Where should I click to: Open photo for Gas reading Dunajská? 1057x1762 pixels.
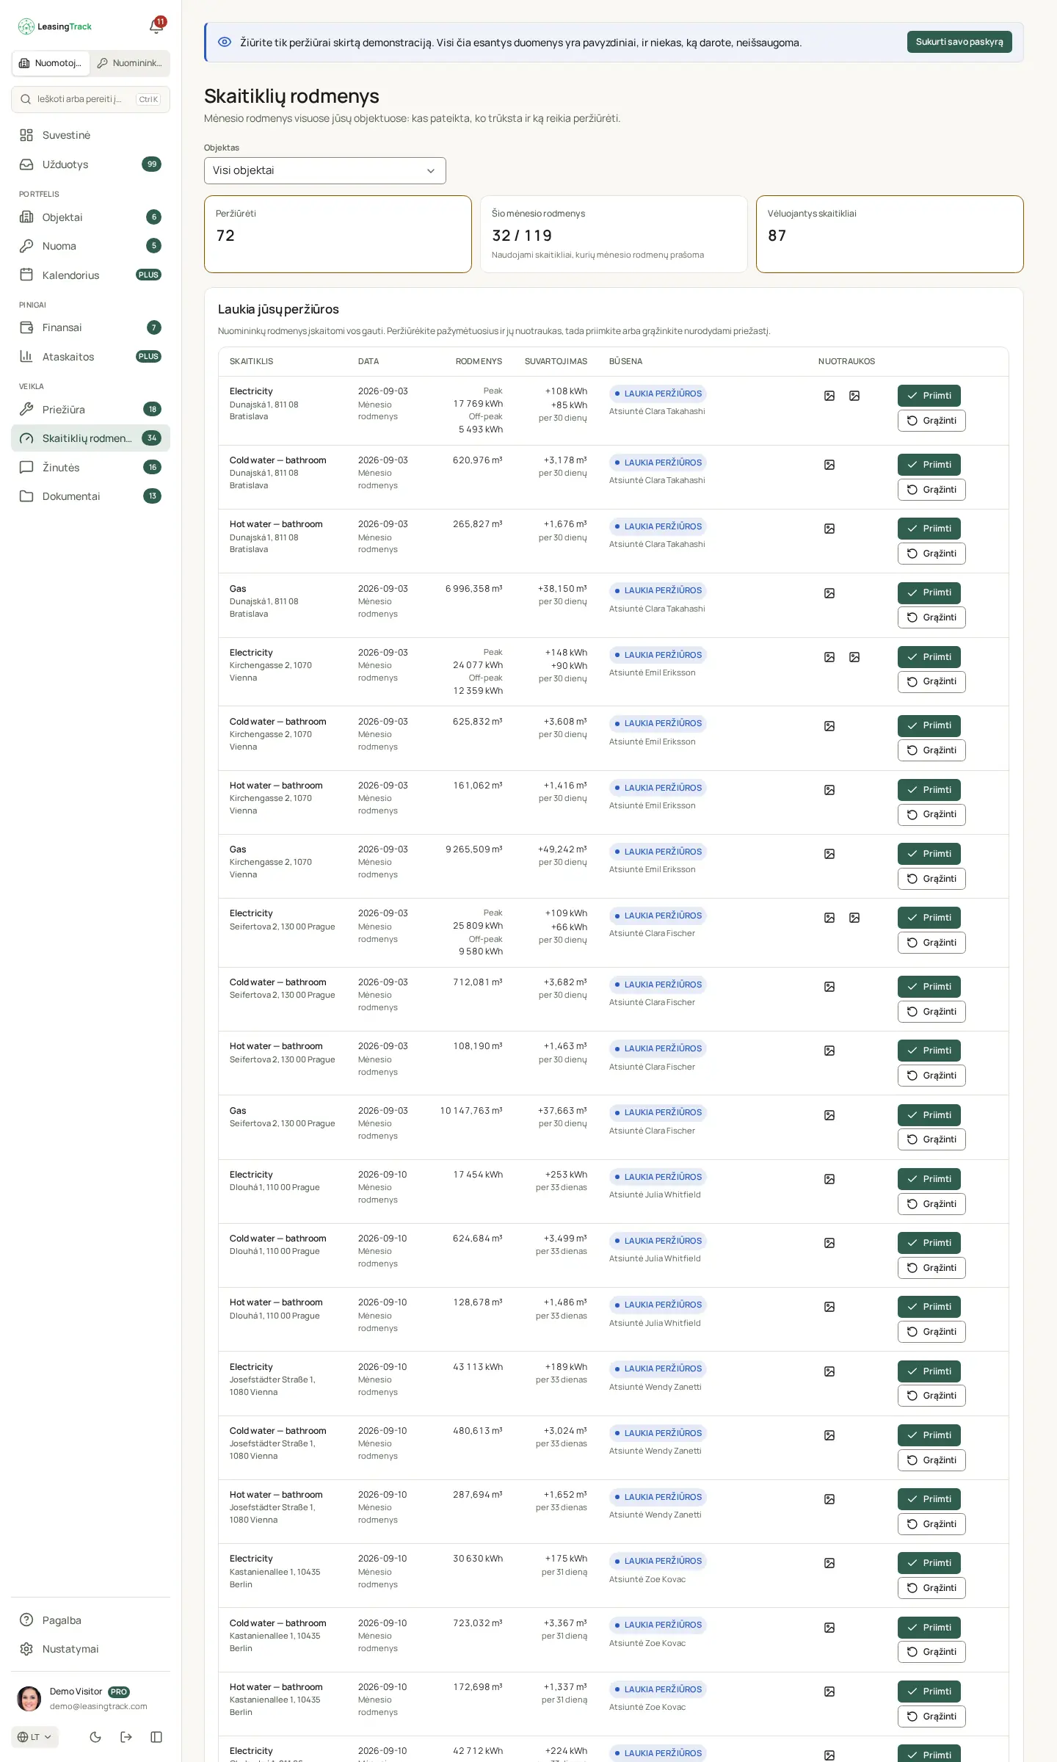(x=829, y=593)
